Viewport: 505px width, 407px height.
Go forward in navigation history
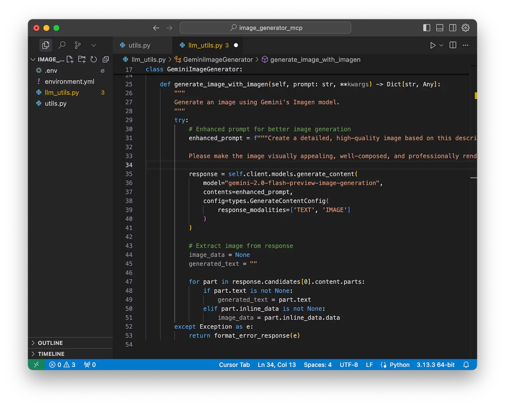169,28
